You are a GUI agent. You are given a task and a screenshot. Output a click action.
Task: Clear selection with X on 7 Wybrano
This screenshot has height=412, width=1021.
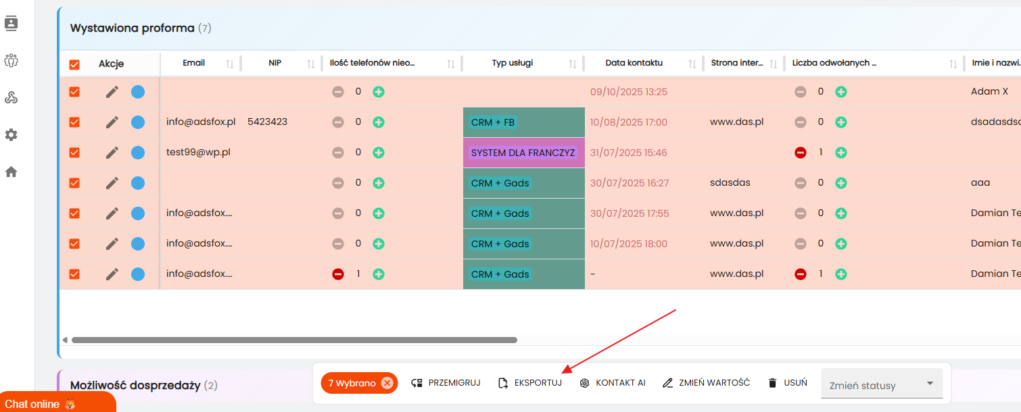(x=387, y=383)
